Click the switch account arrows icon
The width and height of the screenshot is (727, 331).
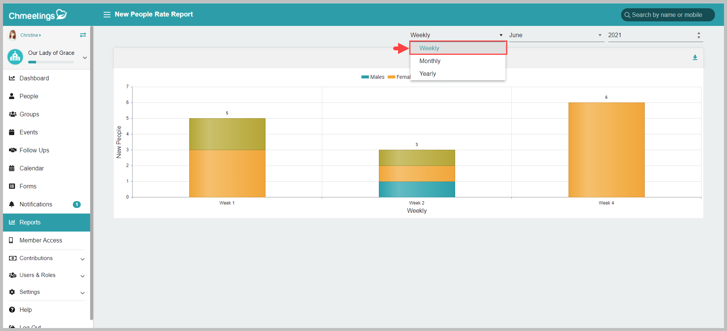point(83,35)
